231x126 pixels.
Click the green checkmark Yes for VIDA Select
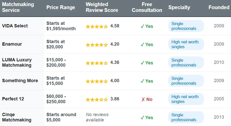(147, 26)
